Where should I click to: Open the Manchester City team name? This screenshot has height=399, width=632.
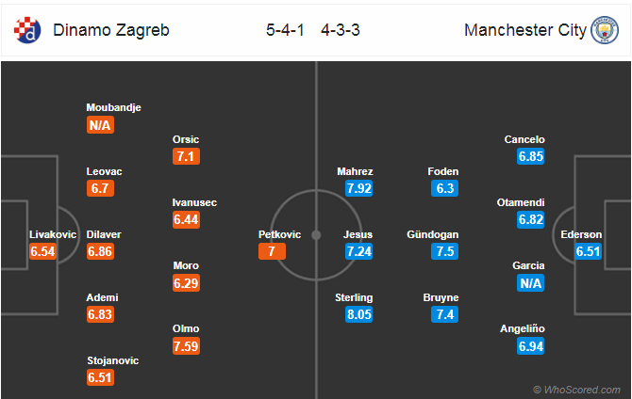click(x=525, y=30)
